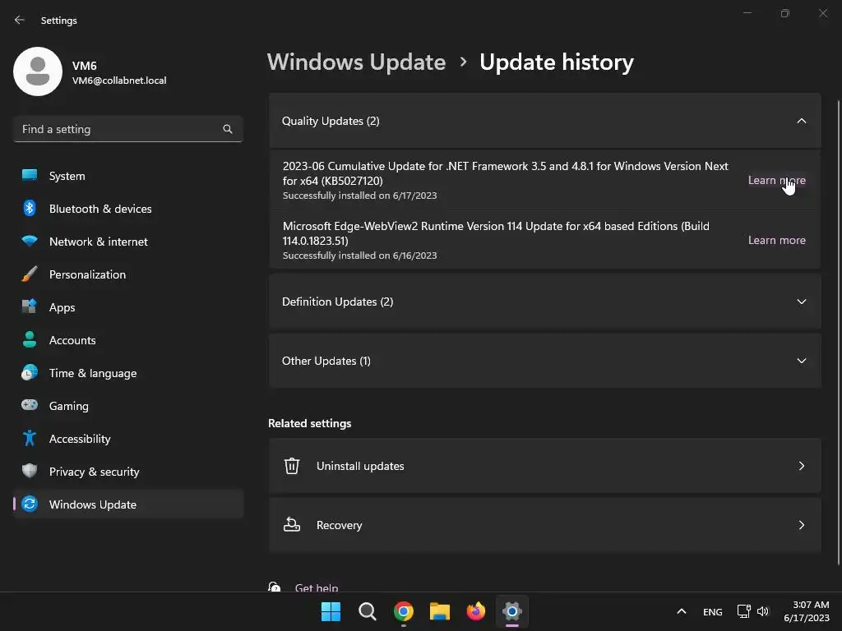Click the Windows Update breadcrumb

point(356,62)
